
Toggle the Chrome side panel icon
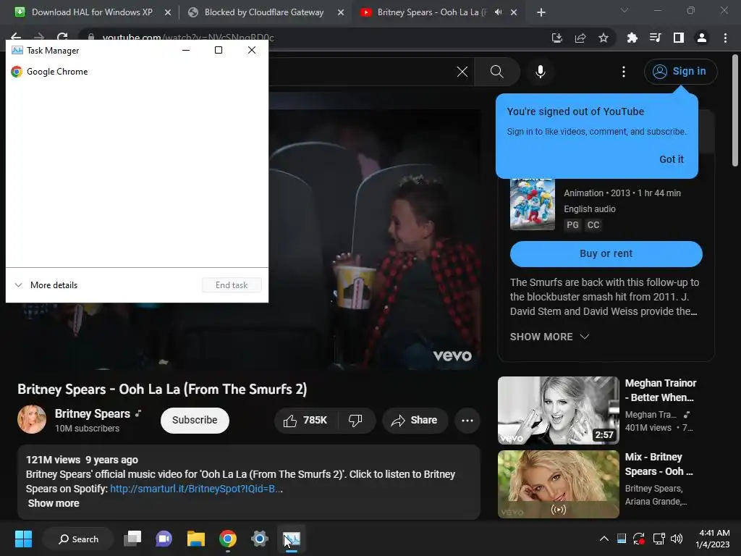point(679,38)
